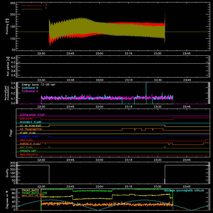Click the MAX_DET_VS_TOT legend entry
Viewport: 213px width, 213px height.
pyautogui.click(x=33, y=196)
